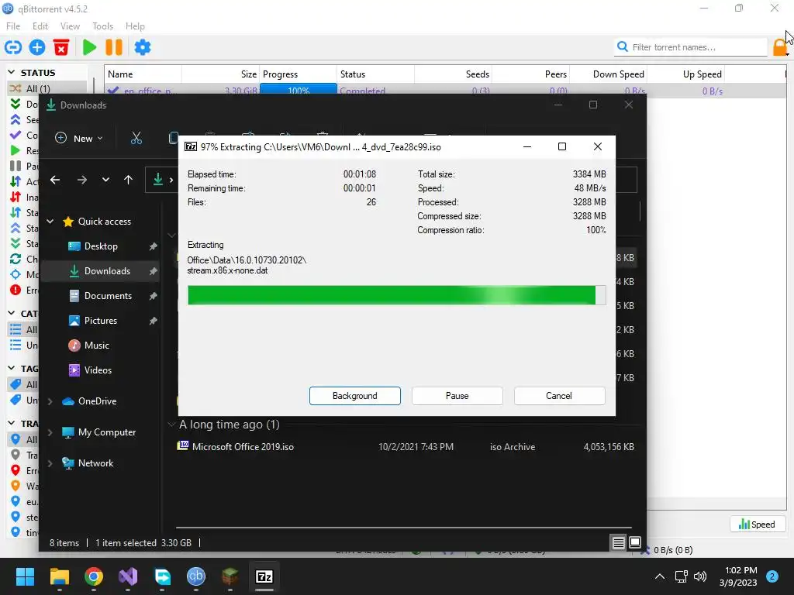This screenshot has height=595, width=794.
Task: Collapse the STATUS section in qBittorrent sidebar
Action: pos(12,72)
